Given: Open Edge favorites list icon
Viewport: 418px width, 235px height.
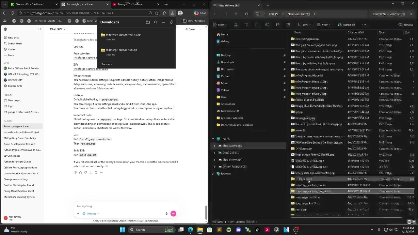Looking at the screenshot, I should point(164,13).
